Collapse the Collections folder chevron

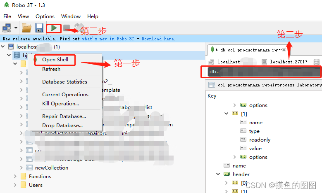[x=15, y=64]
